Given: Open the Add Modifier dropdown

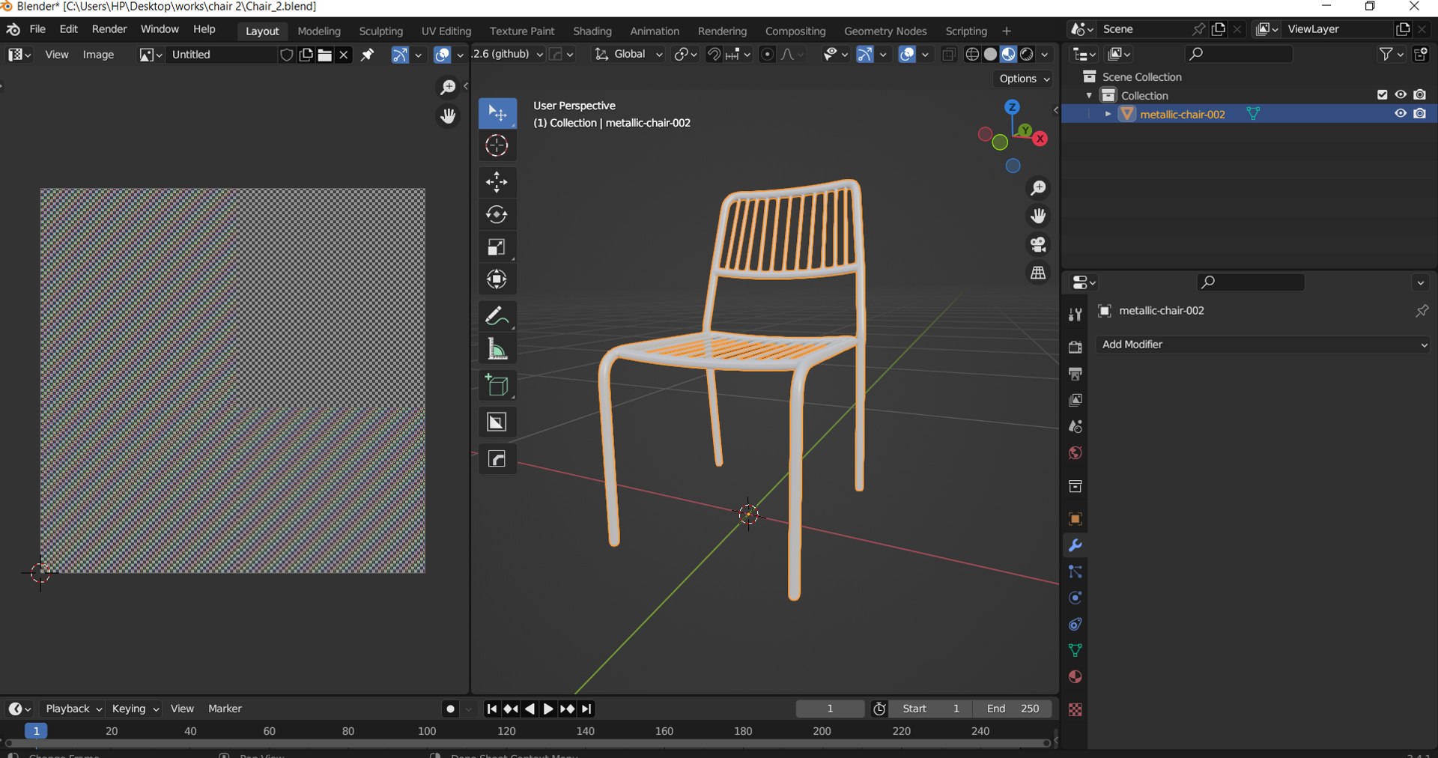Looking at the screenshot, I should (x=1264, y=345).
